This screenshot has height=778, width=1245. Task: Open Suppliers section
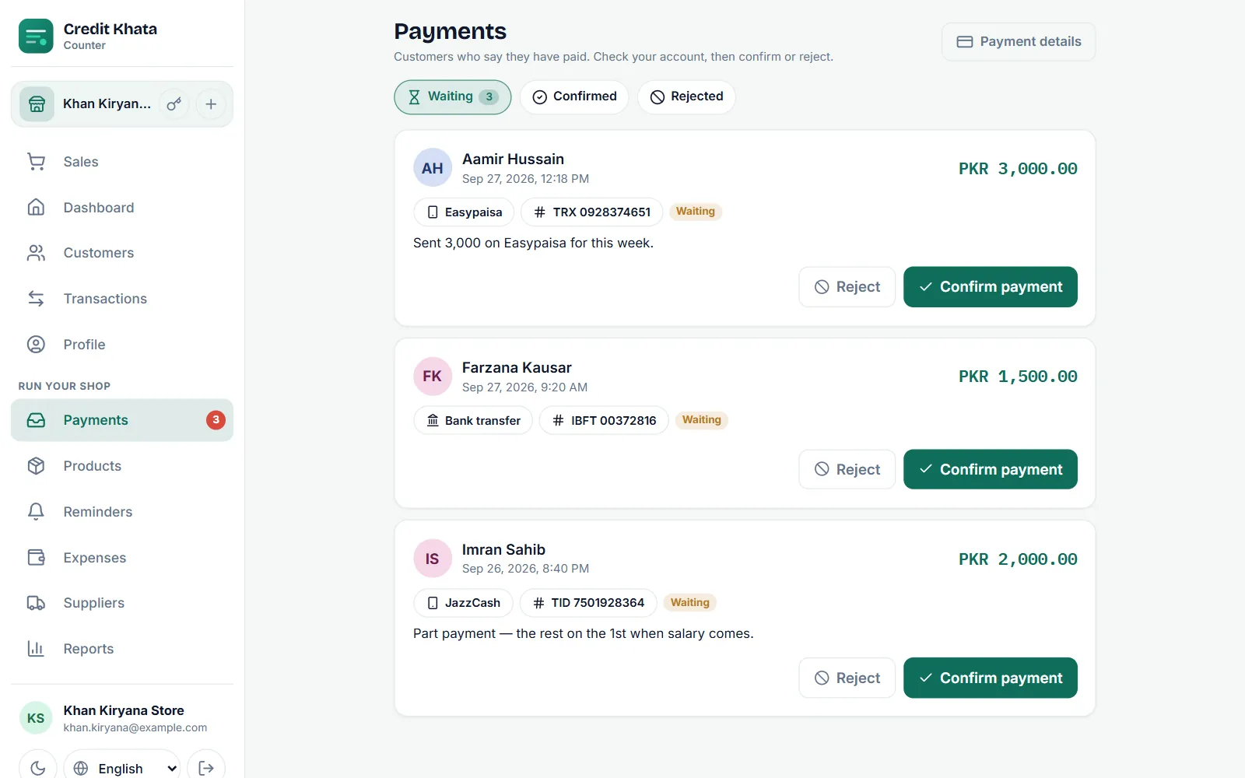[x=122, y=603]
